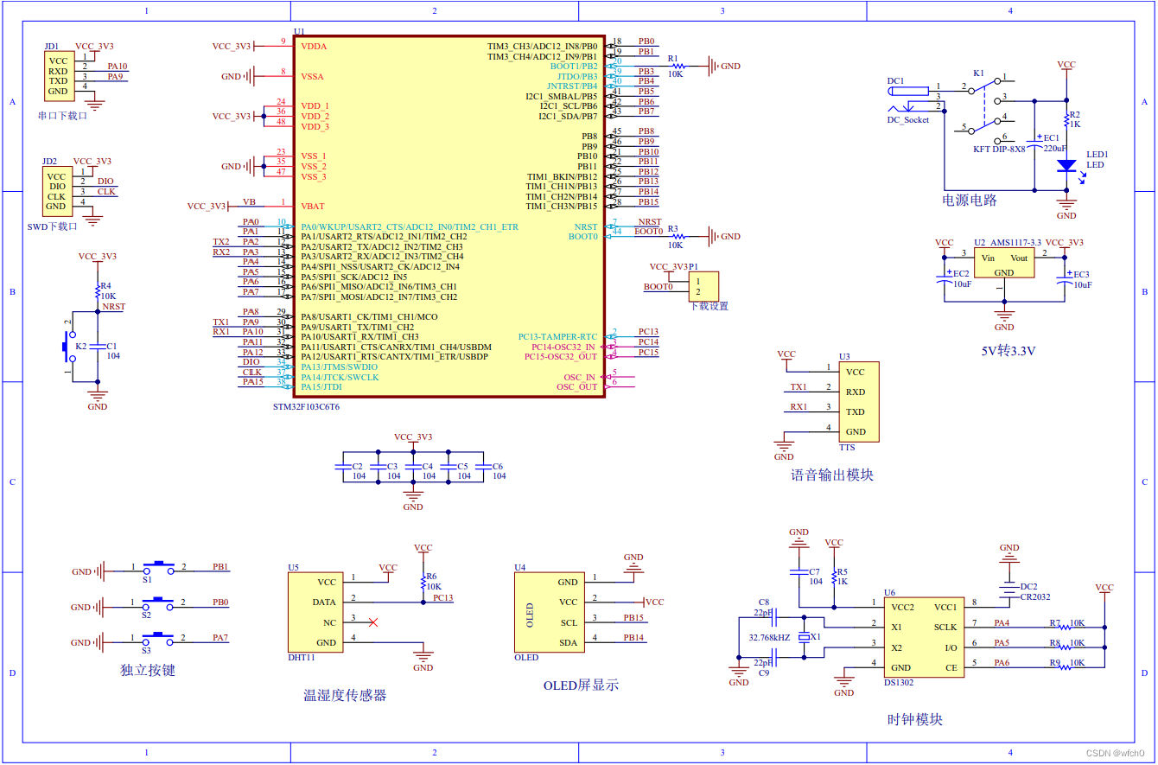The image size is (1158, 765).
Task: Click the '时钟模块' section title
Action: (x=914, y=719)
